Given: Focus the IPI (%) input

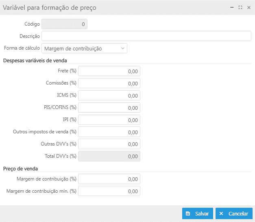Looking at the screenshot, I should tap(109, 120).
